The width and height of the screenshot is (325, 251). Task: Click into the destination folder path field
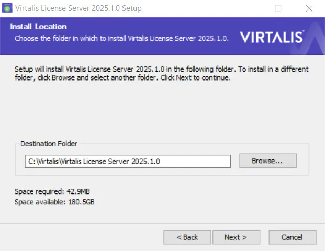[x=128, y=162]
